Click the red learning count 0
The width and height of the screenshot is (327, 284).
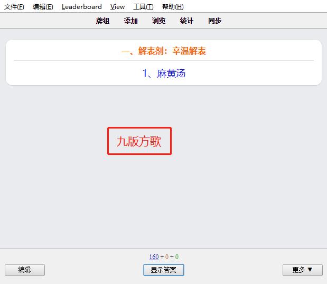[x=167, y=257]
